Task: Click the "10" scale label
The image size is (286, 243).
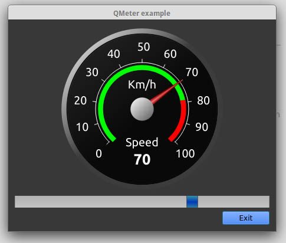Action: click(x=83, y=127)
